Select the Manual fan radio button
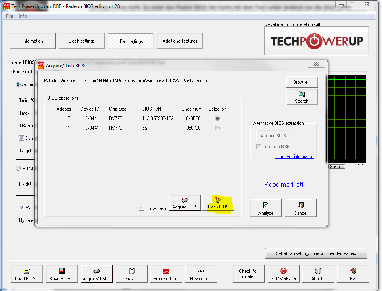 [x=18, y=168]
